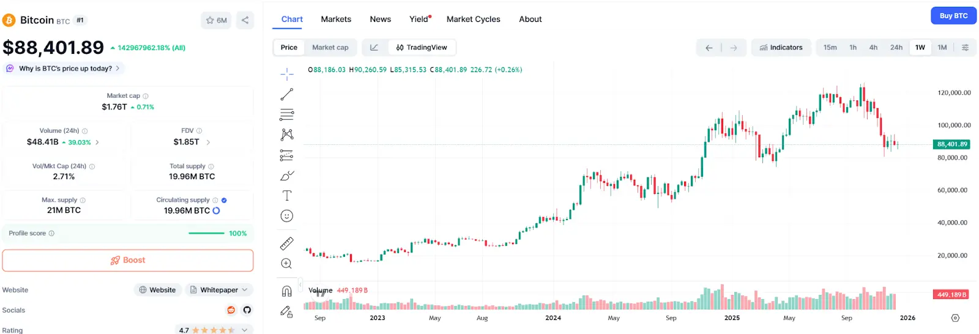Set the chart interval to 24h
979x334 pixels.
(x=896, y=48)
